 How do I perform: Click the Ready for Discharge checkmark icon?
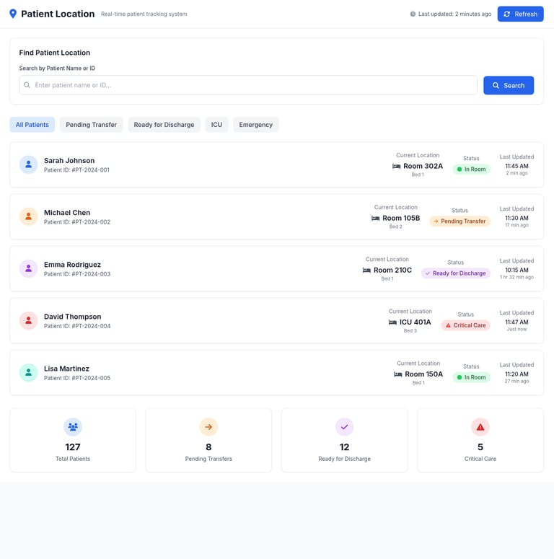[344, 427]
